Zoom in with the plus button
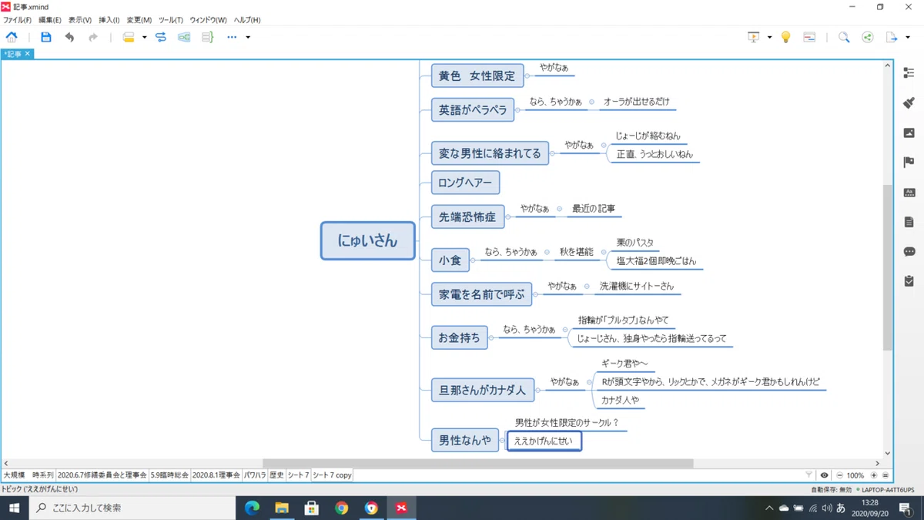This screenshot has height=520, width=924. 875,475
